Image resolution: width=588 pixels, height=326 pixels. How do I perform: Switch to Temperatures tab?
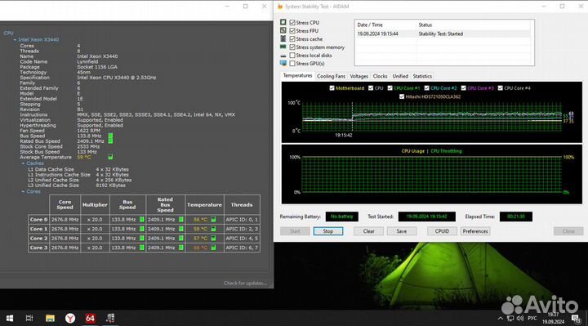coord(297,76)
